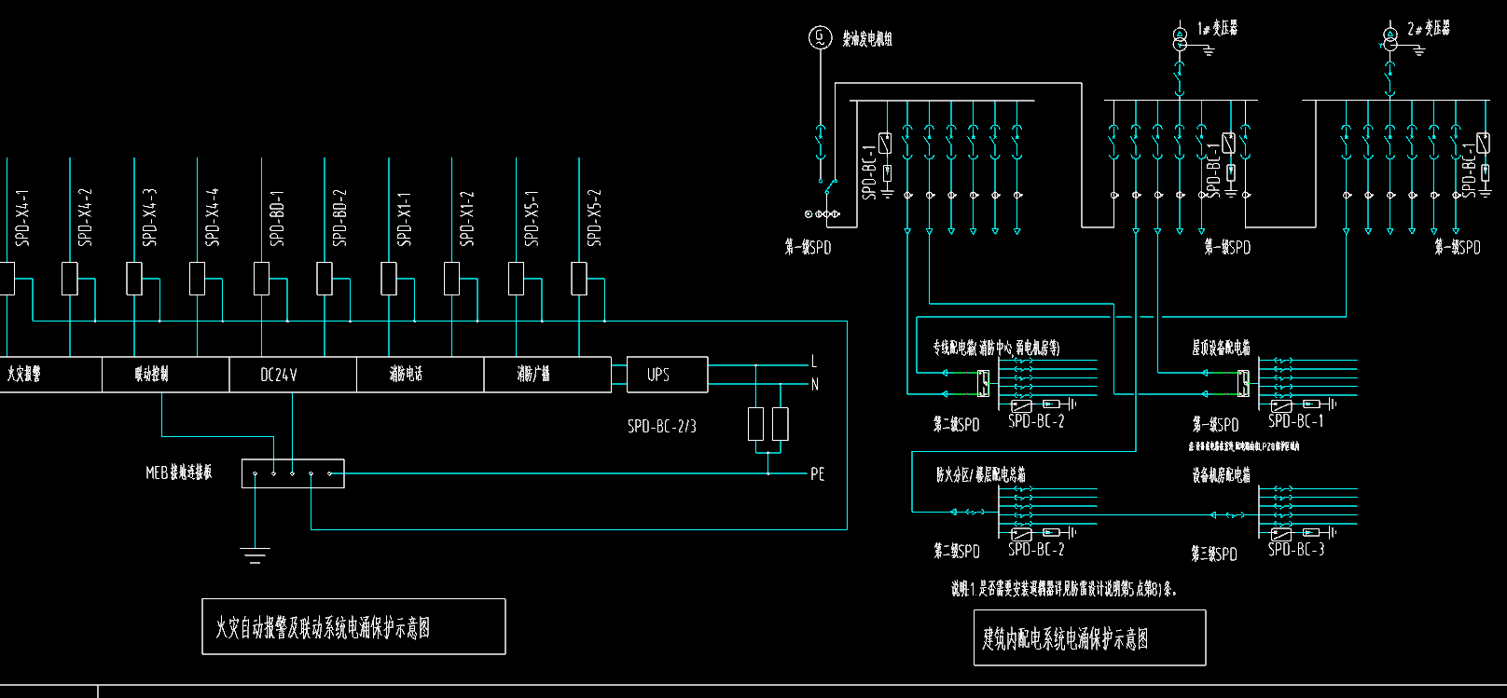
Task: Pick the 2# transformer symbol
Action: click(1389, 39)
